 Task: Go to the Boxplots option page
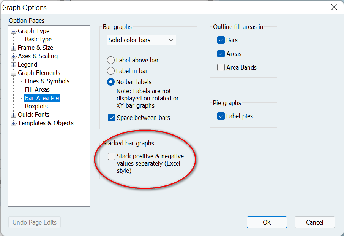click(x=36, y=106)
